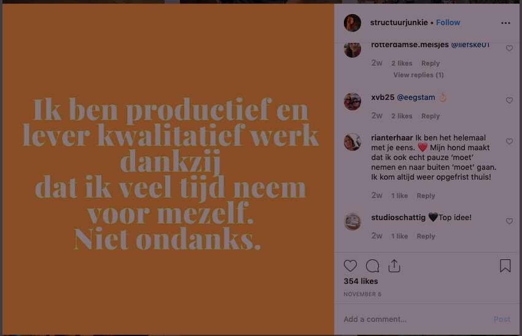Expand View replies (1)
This screenshot has width=522, height=336.
coord(418,75)
